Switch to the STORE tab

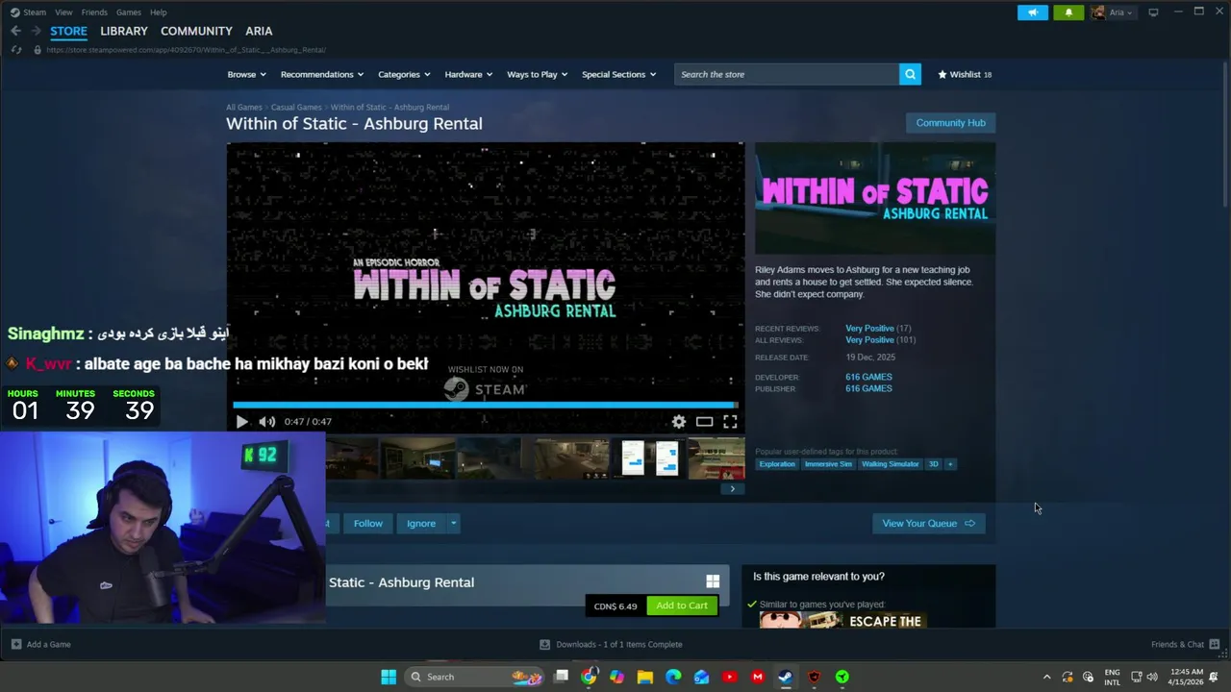pos(68,31)
